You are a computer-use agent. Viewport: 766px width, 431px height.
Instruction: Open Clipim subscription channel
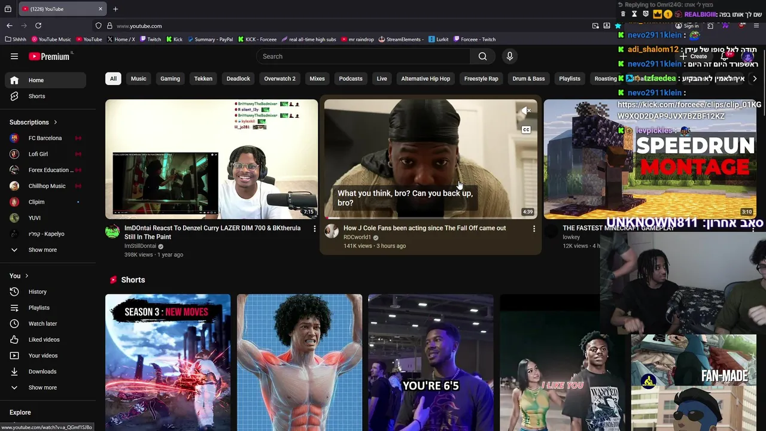(x=45, y=202)
